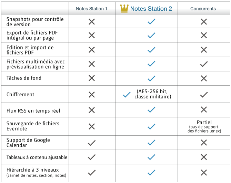This screenshot has height=183, width=231.
Task: Click the gold crown icon beside Notes Station 2
Action: (x=124, y=8)
